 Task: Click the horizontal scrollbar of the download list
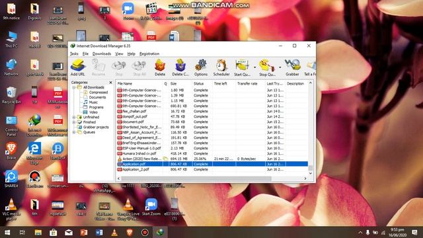(x=196, y=178)
